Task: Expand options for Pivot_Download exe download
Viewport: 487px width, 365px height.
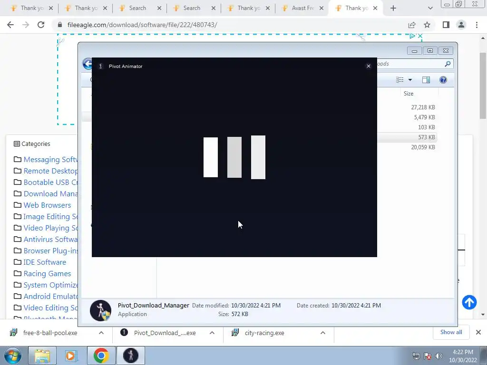Action: pos(212,333)
